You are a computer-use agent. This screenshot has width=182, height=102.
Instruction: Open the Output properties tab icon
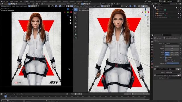pyautogui.click(x=152, y=44)
